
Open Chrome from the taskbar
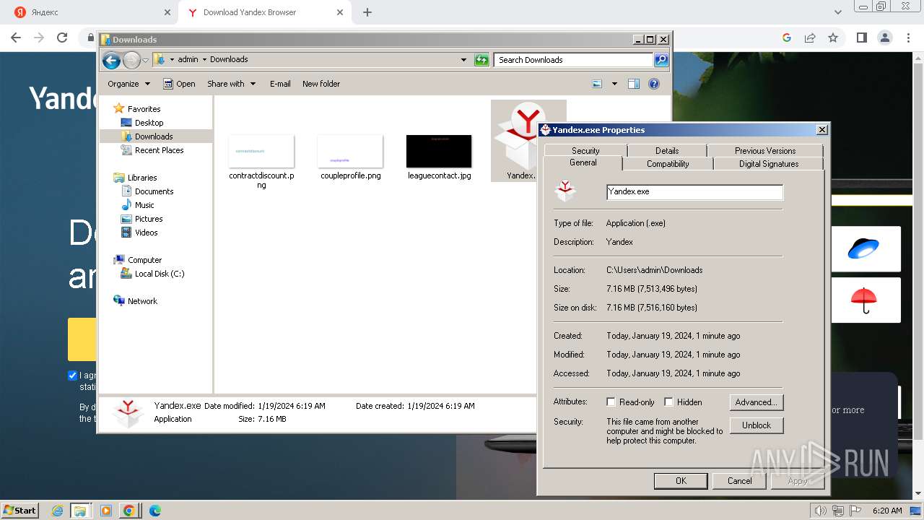[128, 511]
